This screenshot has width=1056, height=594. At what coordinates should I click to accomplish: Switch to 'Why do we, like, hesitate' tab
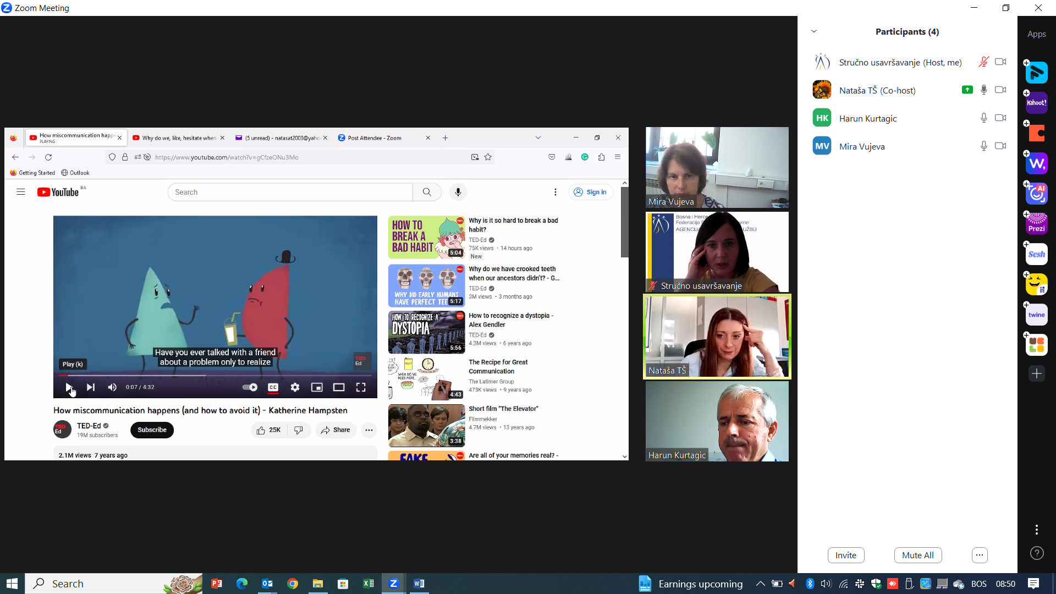click(179, 138)
